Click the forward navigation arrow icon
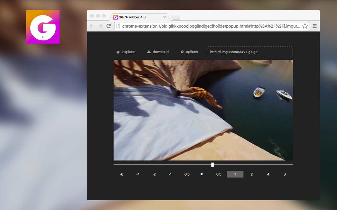The width and height of the screenshot is (337, 210). (x=100, y=26)
